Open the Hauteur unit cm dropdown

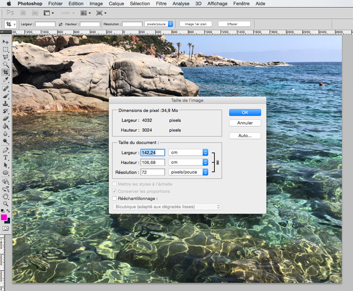(188, 163)
